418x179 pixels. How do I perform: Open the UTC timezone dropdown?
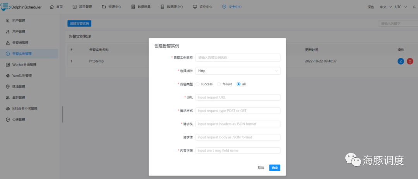(401, 7)
